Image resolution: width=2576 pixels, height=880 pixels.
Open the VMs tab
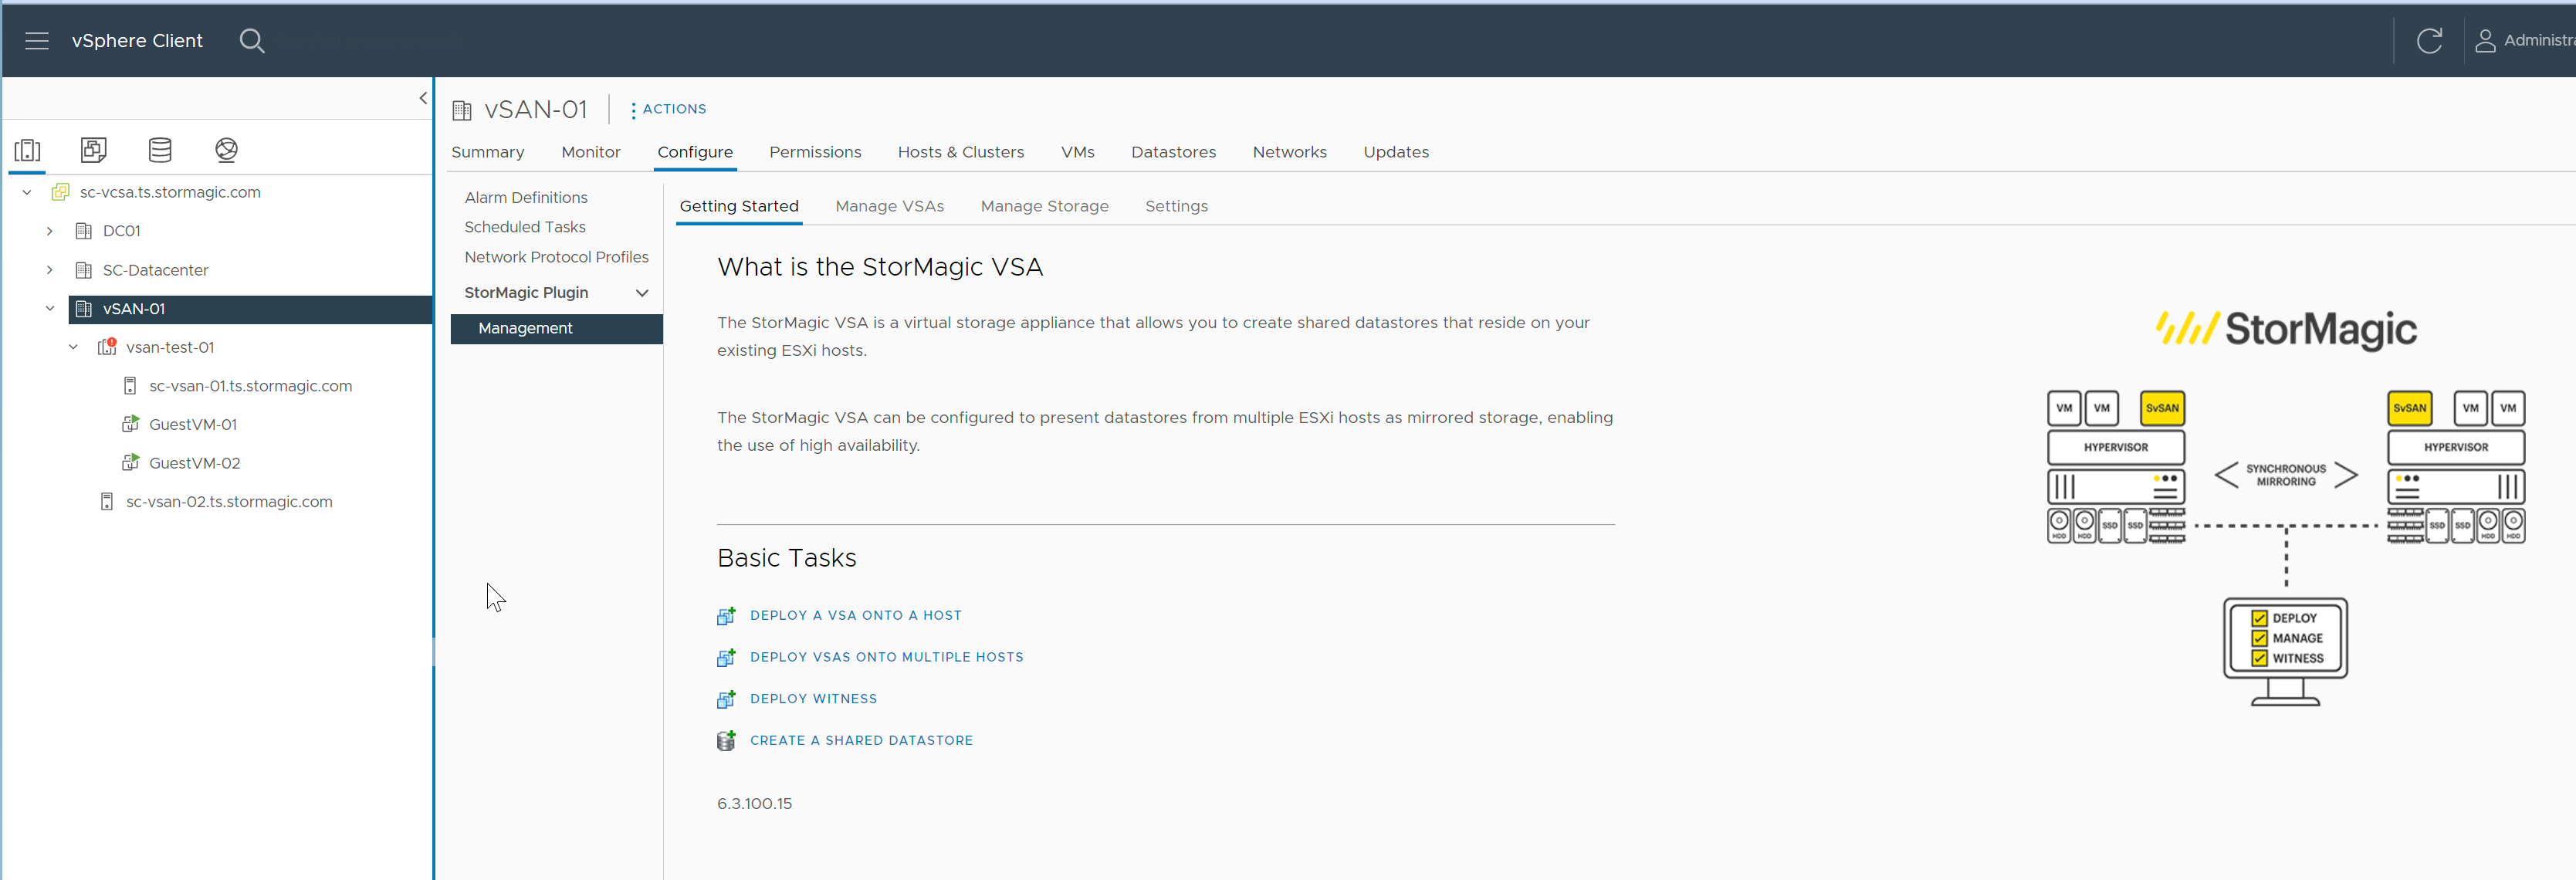1078,152
